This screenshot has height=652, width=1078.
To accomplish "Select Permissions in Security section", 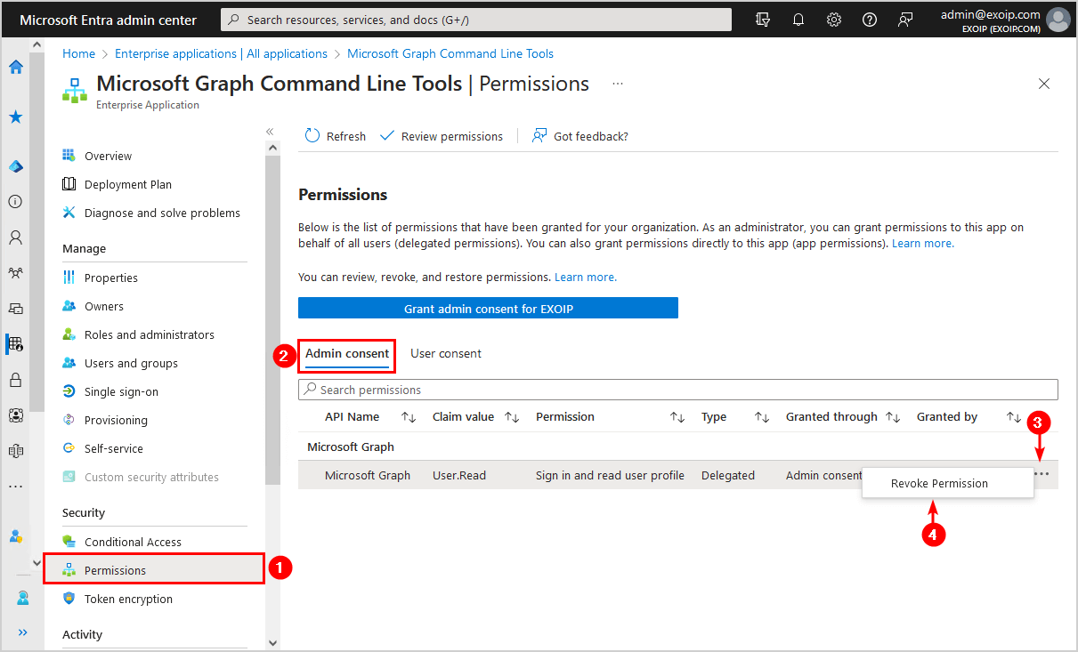I will pyautogui.click(x=155, y=570).
